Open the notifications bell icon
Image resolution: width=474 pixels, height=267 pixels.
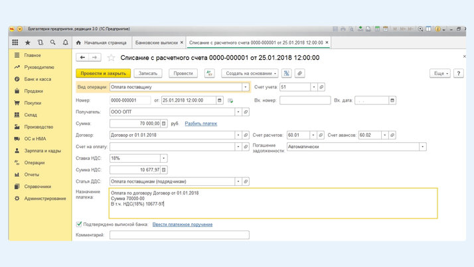click(x=65, y=43)
